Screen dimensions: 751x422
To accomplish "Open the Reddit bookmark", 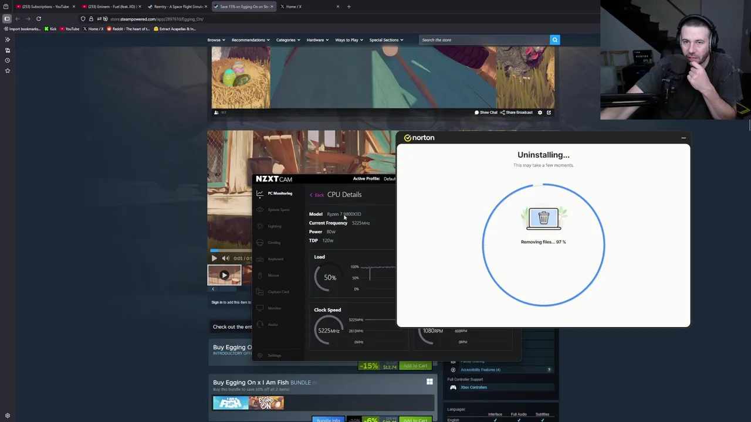I will pos(128,29).
